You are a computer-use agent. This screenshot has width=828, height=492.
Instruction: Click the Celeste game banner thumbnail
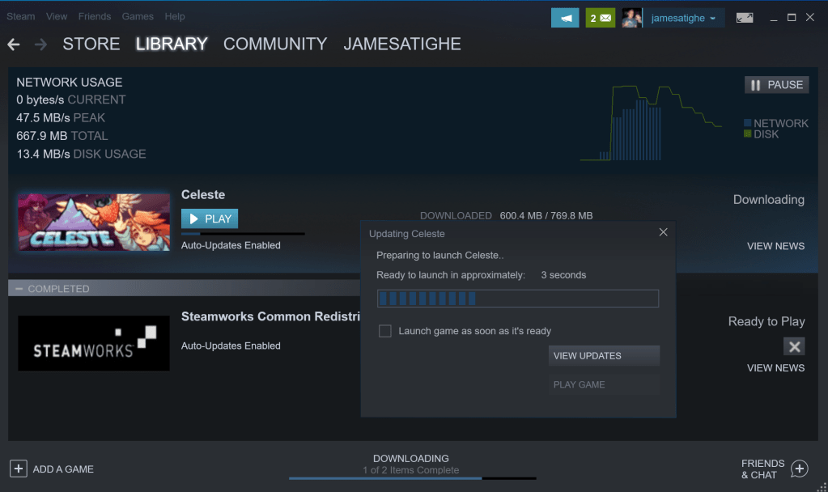pyautogui.click(x=94, y=222)
